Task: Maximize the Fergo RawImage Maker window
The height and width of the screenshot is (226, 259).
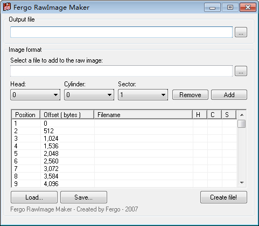Action: coord(230,8)
